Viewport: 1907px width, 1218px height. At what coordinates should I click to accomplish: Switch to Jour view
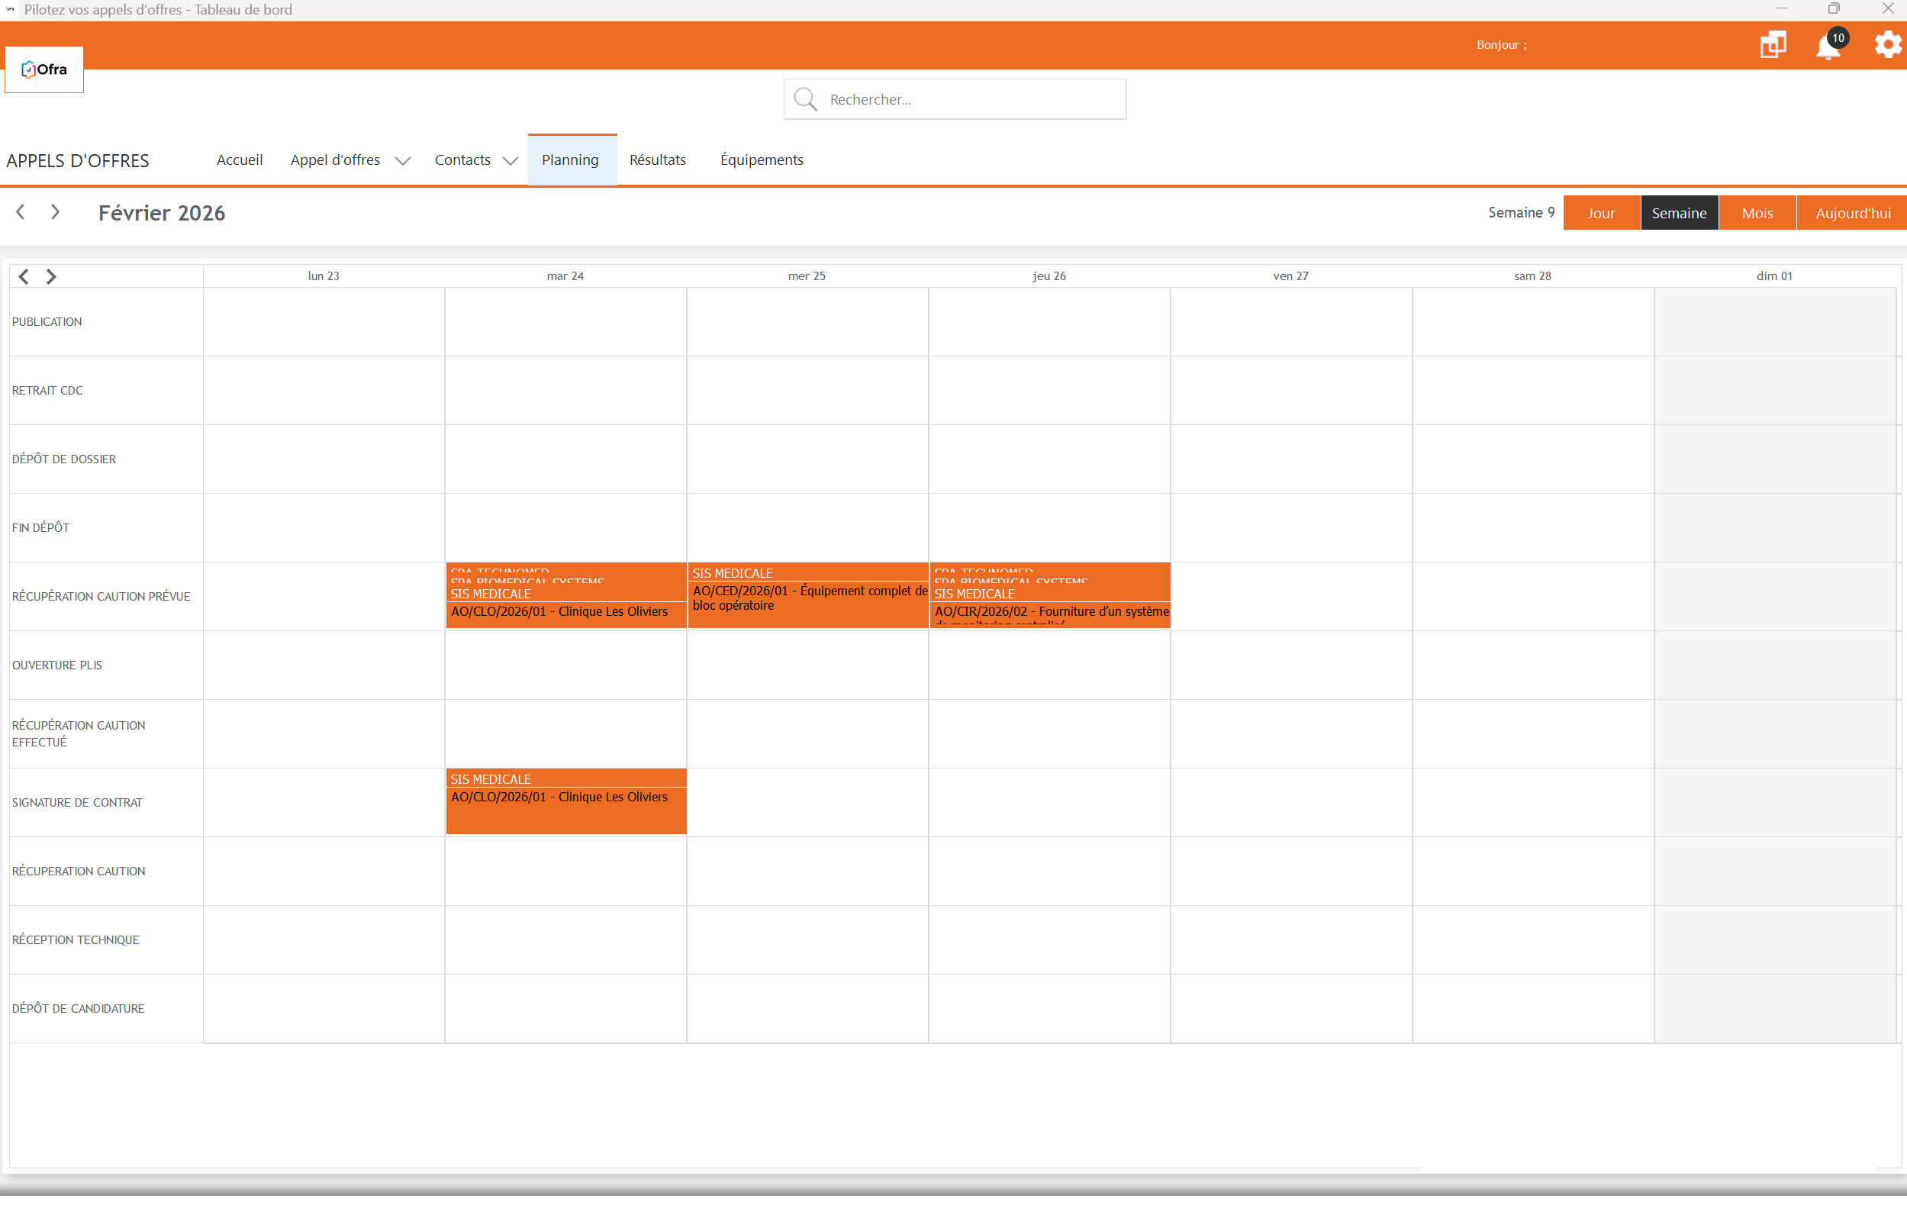(x=1600, y=213)
